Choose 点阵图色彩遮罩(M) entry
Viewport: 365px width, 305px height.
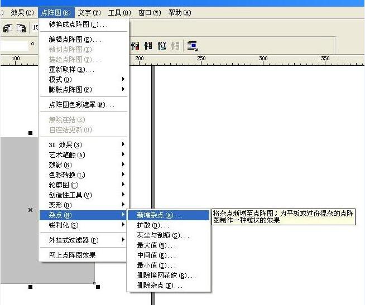tap(84, 105)
